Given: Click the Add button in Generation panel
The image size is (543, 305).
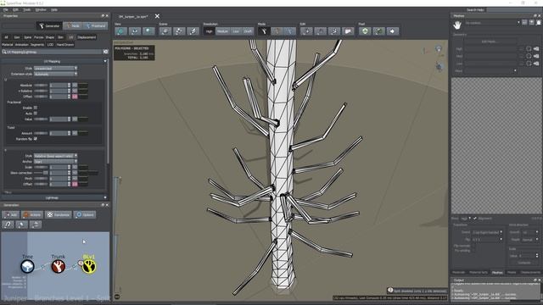Looking at the screenshot, I should point(11,214).
